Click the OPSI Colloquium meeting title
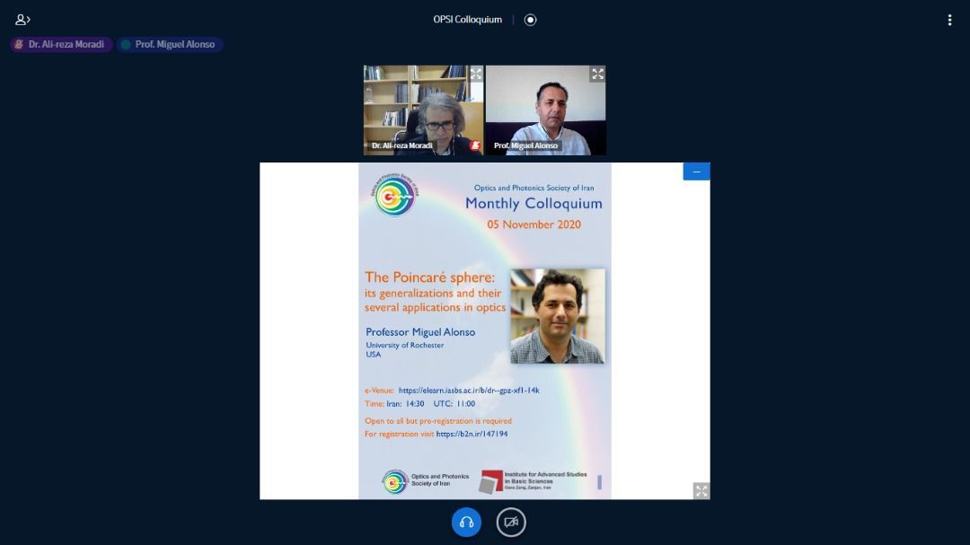Viewport: 970px width, 545px height. tap(467, 20)
